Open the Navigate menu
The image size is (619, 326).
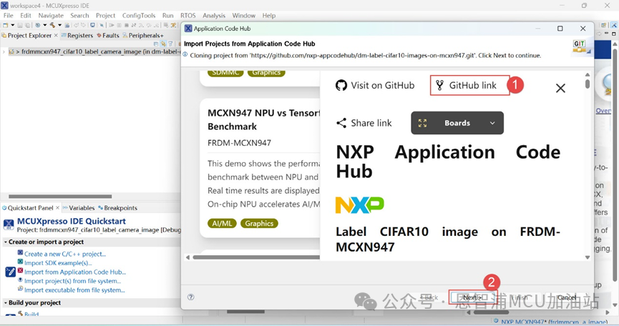tap(51, 16)
